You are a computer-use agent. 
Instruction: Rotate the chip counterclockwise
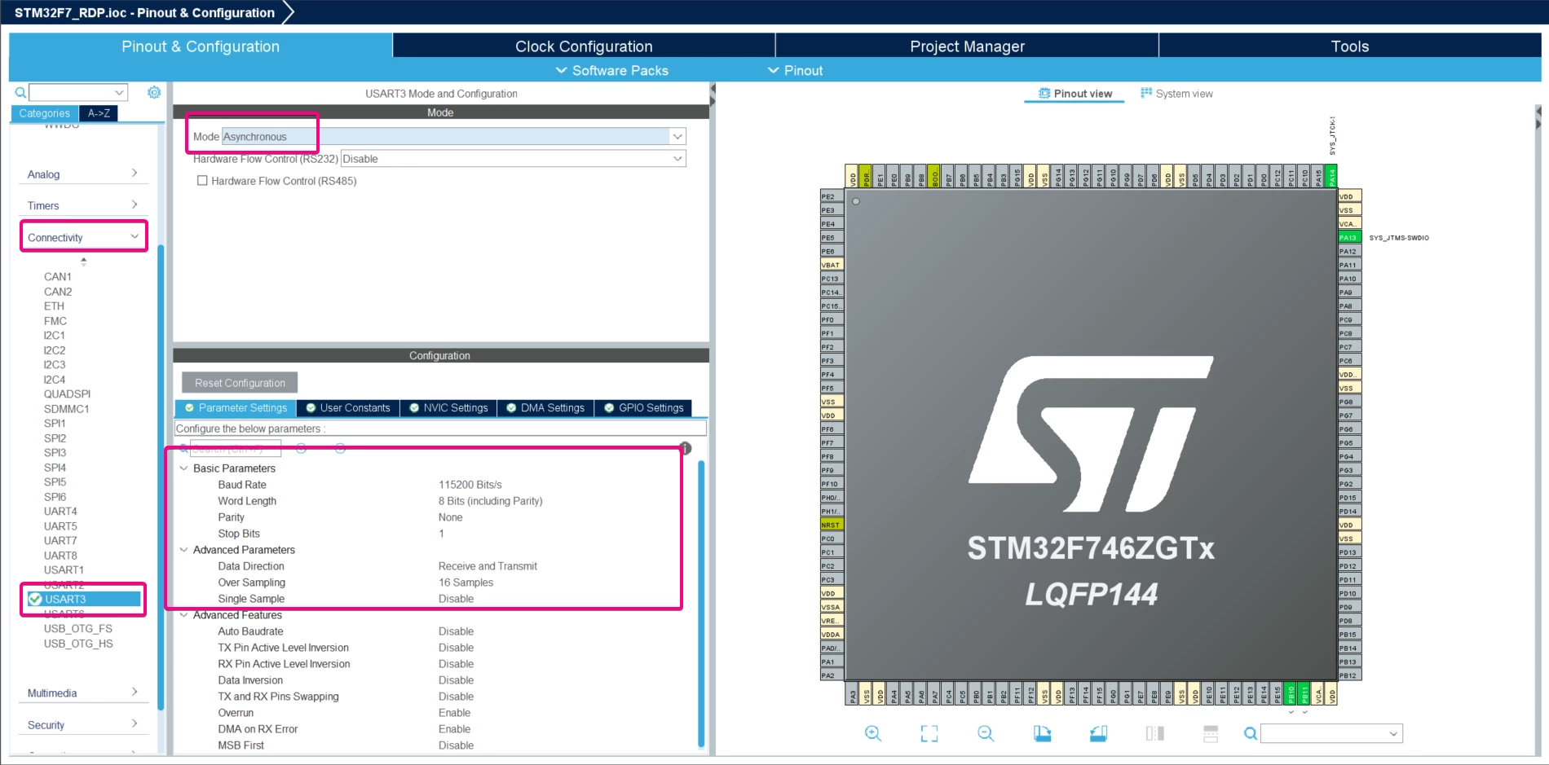pos(1098,733)
